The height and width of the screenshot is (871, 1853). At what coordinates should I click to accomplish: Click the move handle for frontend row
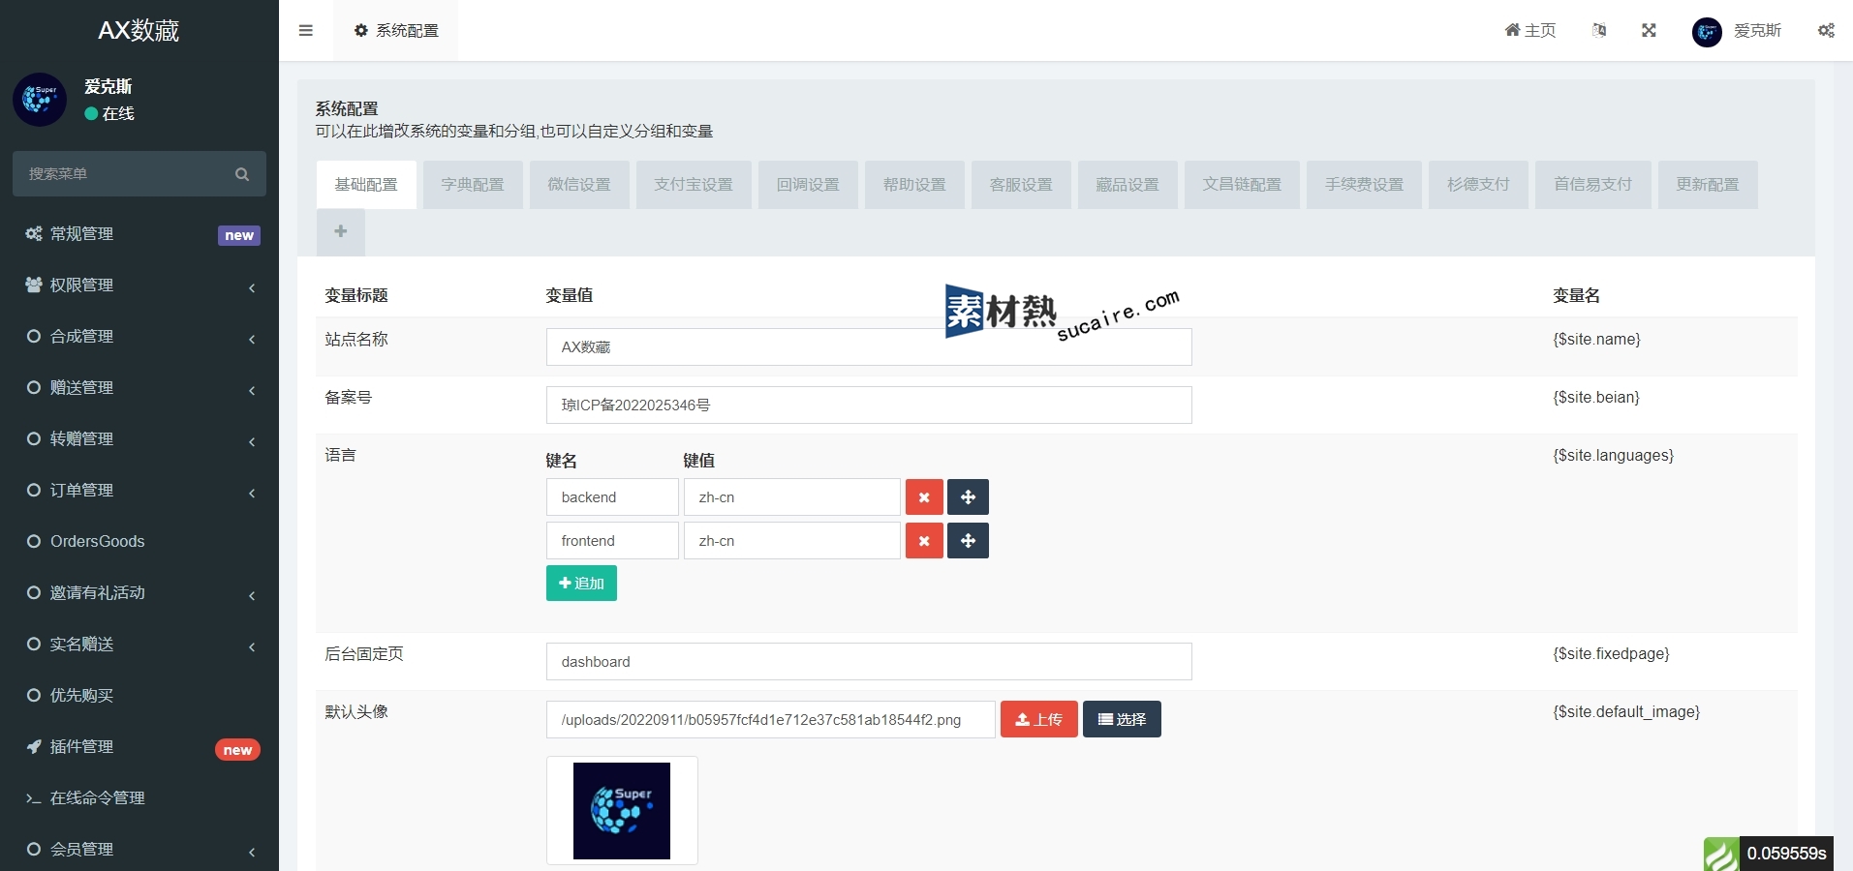coord(968,541)
